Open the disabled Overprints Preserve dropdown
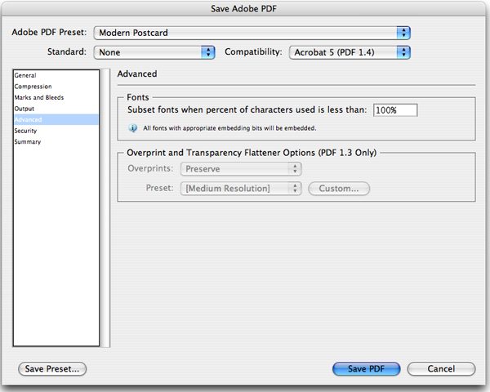This screenshot has height=392, width=490. (241, 169)
